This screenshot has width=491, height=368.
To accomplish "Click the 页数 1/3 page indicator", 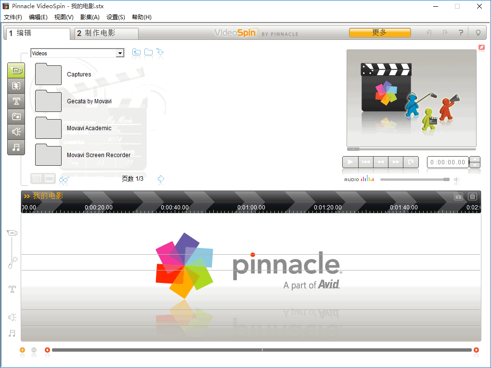I will point(132,179).
